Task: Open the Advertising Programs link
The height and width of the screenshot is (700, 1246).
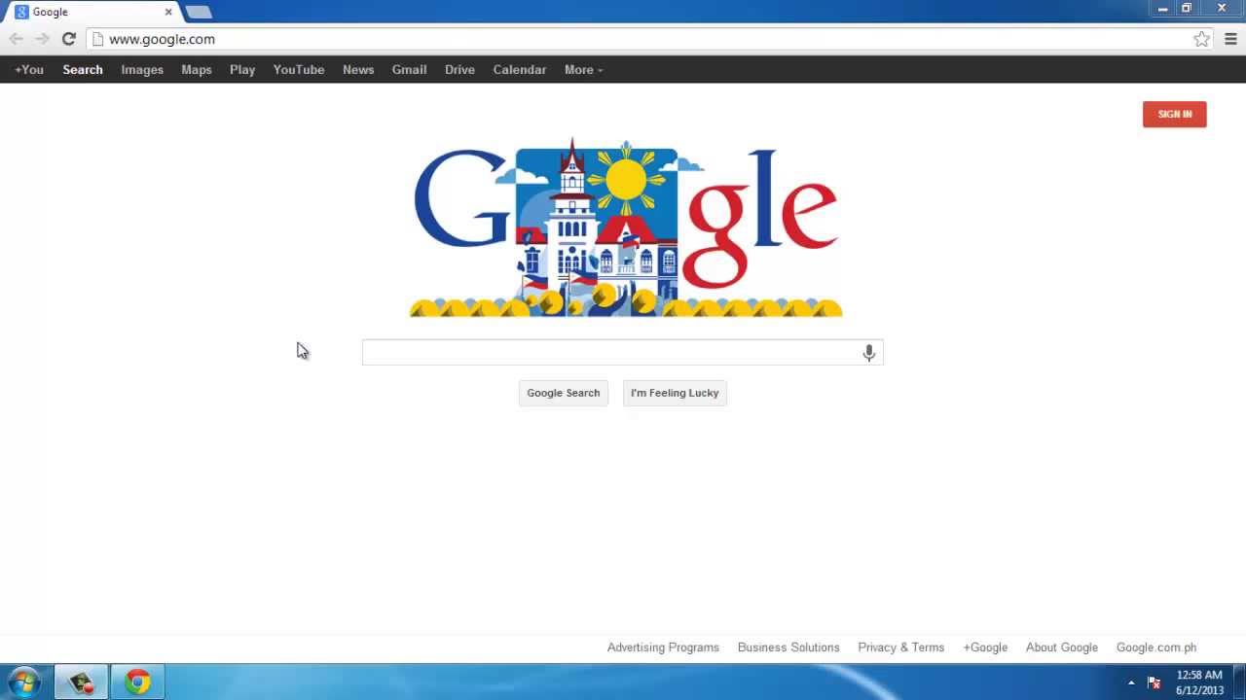Action: coord(663,647)
